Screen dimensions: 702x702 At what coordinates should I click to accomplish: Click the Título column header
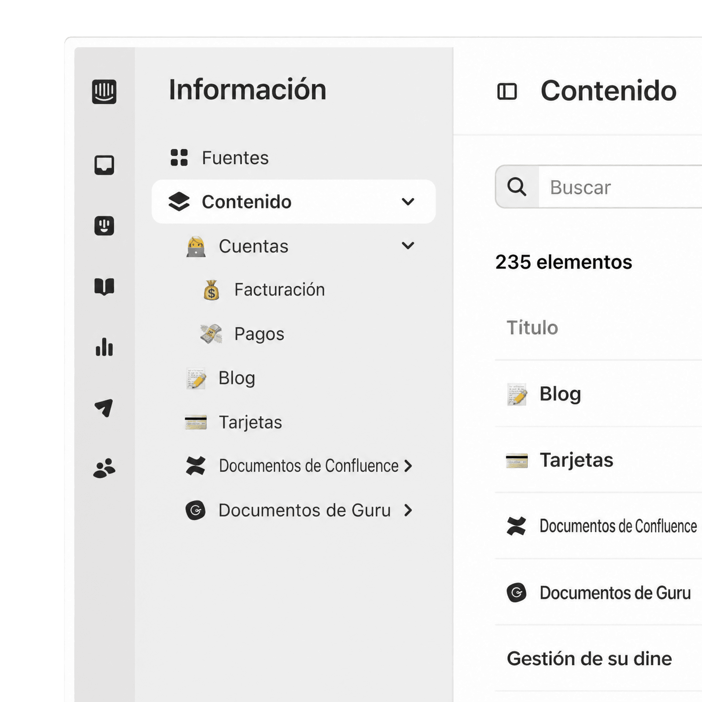pos(532,327)
